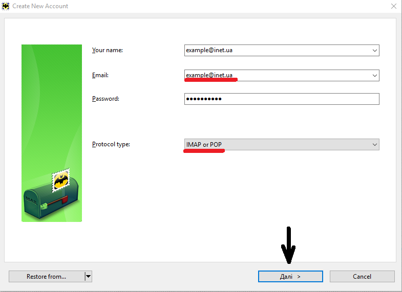Focus the Your name text field

[277, 50]
